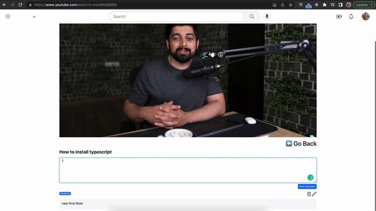376x211 pixels.
Task: Focus the note comment text area
Action: [x=188, y=170]
